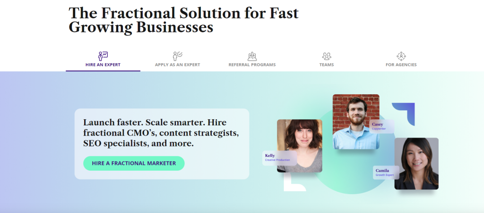Click the Referral Programs icon
The height and width of the screenshot is (213, 484).
(252, 56)
